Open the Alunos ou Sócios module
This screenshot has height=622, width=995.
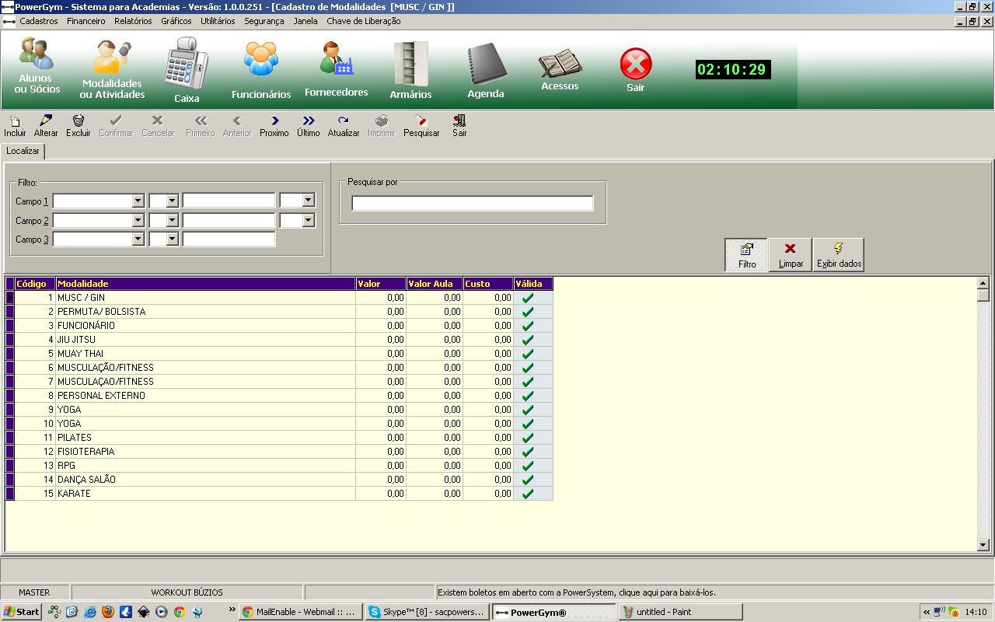point(37,66)
